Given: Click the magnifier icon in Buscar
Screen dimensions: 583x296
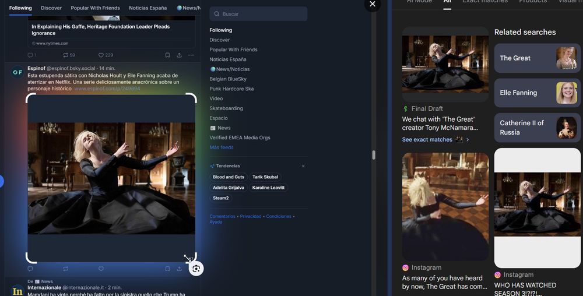Looking at the screenshot, I should (217, 14).
